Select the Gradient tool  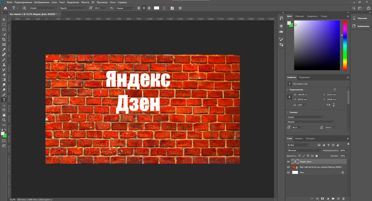pos(4,80)
